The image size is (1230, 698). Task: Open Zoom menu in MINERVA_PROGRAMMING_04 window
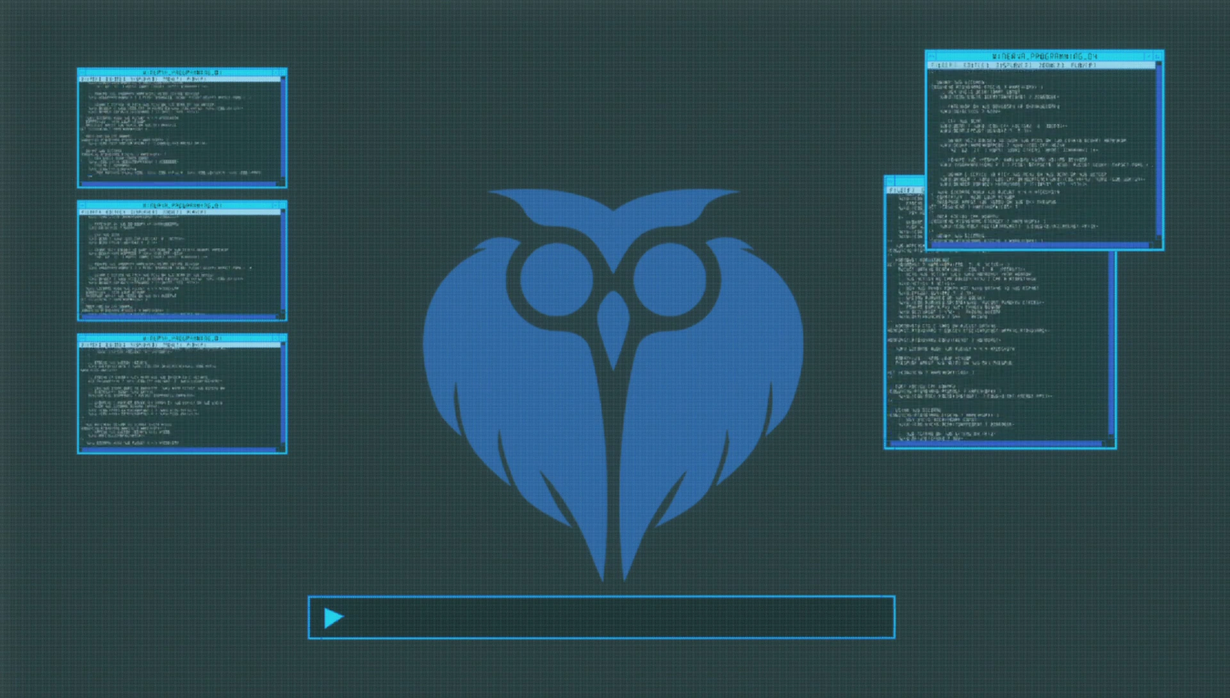pyautogui.click(x=1051, y=65)
